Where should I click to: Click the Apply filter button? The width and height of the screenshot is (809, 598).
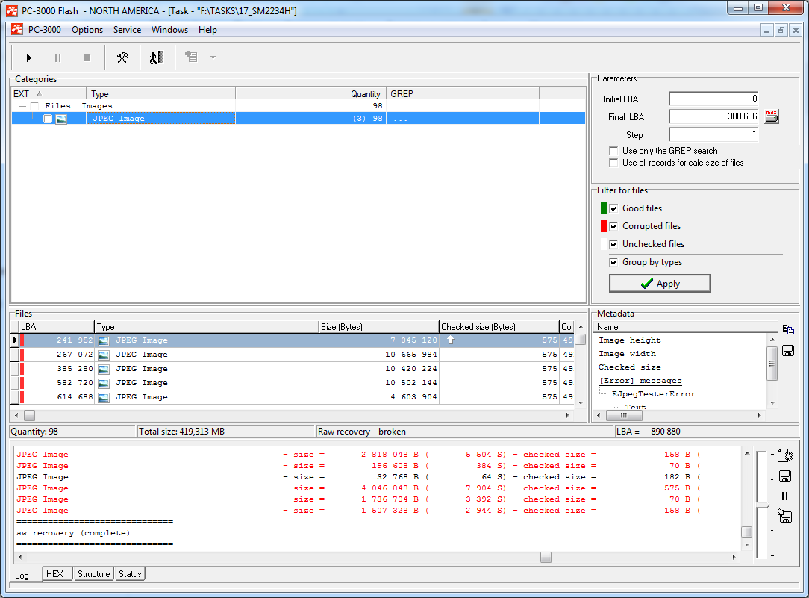tap(659, 284)
